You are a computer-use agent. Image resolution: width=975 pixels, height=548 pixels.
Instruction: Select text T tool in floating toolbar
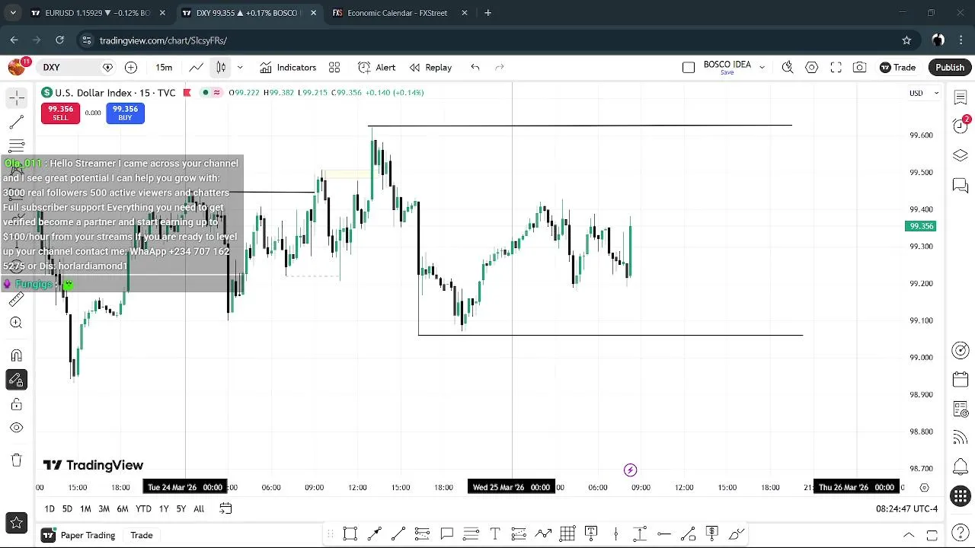point(495,534)
